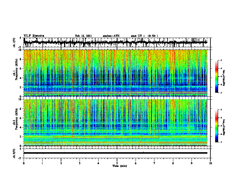Click the time axis tick label "3"

(x=80, y=163)
